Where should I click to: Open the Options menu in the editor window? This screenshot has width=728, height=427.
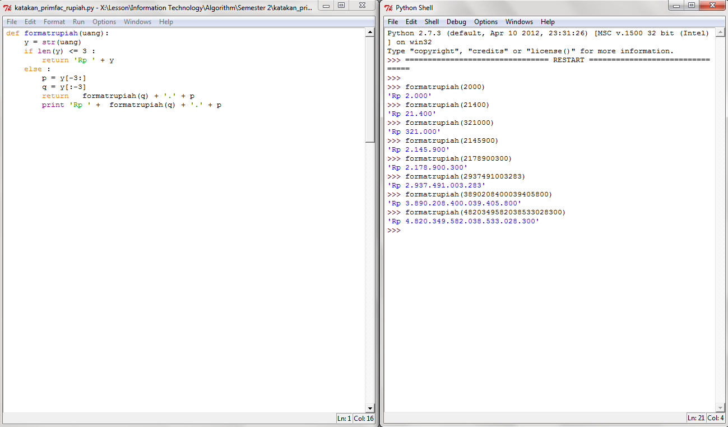click(x=104, y=22)
